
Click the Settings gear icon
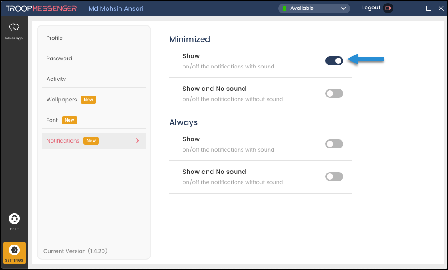(x=14, y=250)
